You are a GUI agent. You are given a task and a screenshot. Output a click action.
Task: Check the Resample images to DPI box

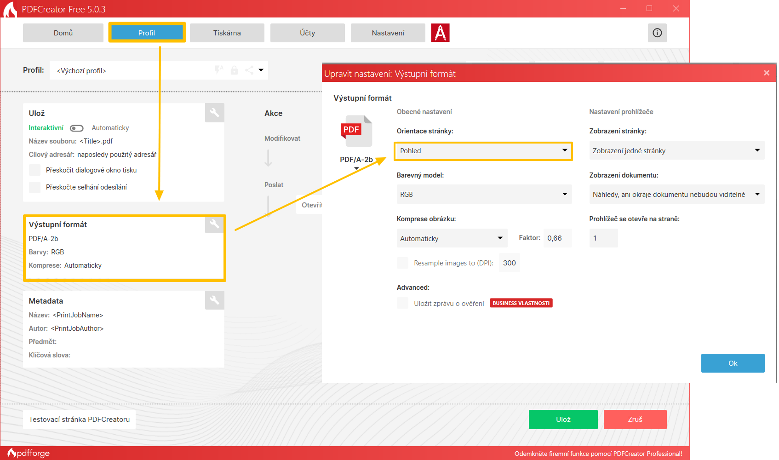point(403,263)
